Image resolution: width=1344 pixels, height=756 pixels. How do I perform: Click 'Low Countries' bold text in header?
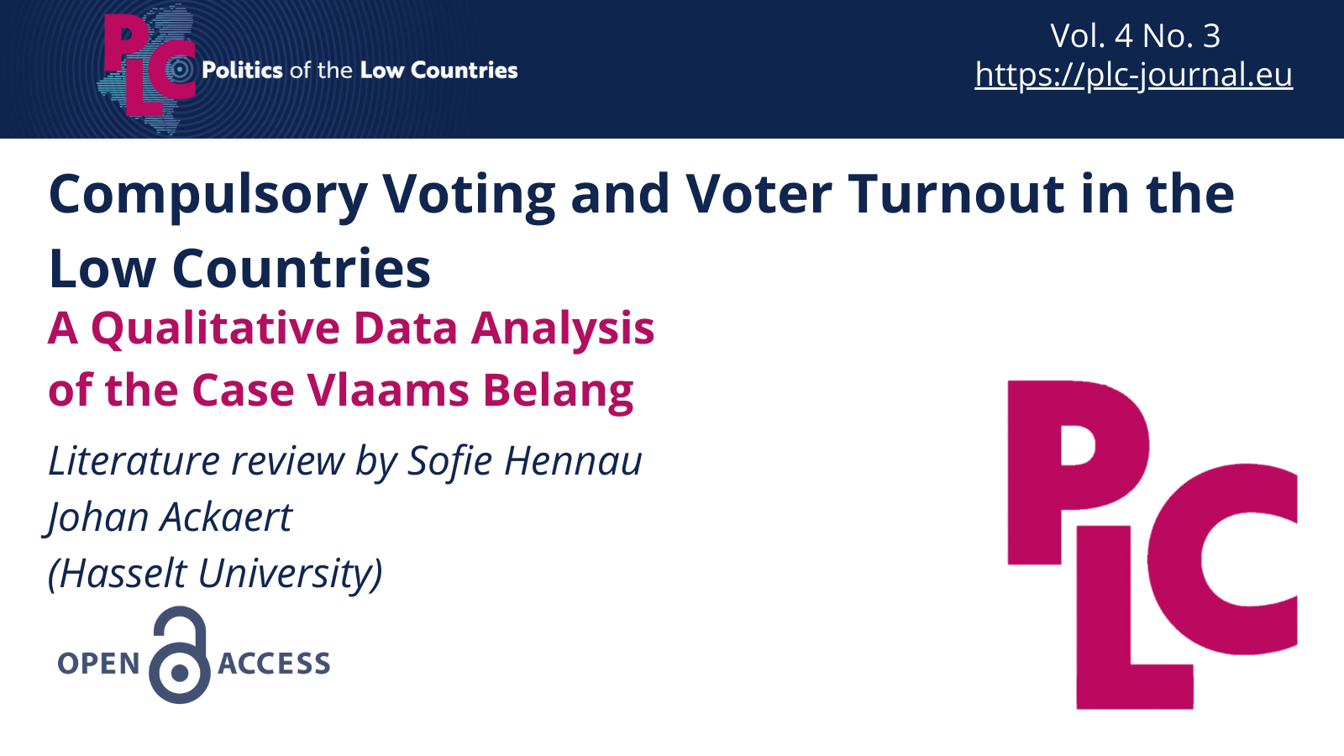439,70
